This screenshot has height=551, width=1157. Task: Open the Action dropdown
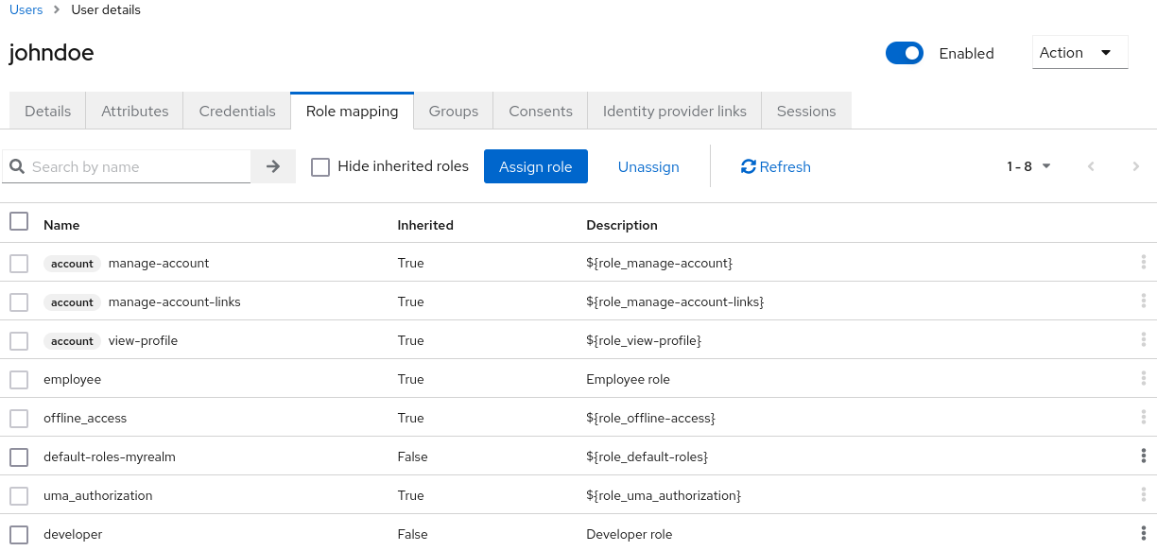(x=1079, y=52)
